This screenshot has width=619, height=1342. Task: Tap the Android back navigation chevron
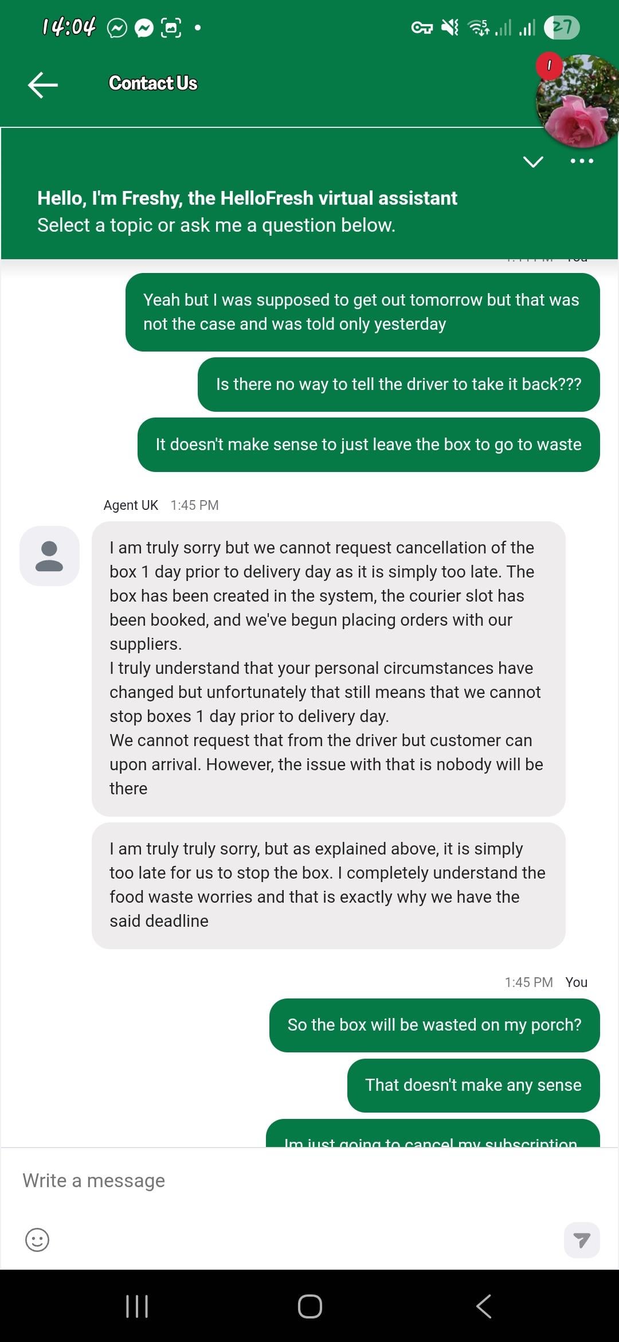[x=483, y=1306]
